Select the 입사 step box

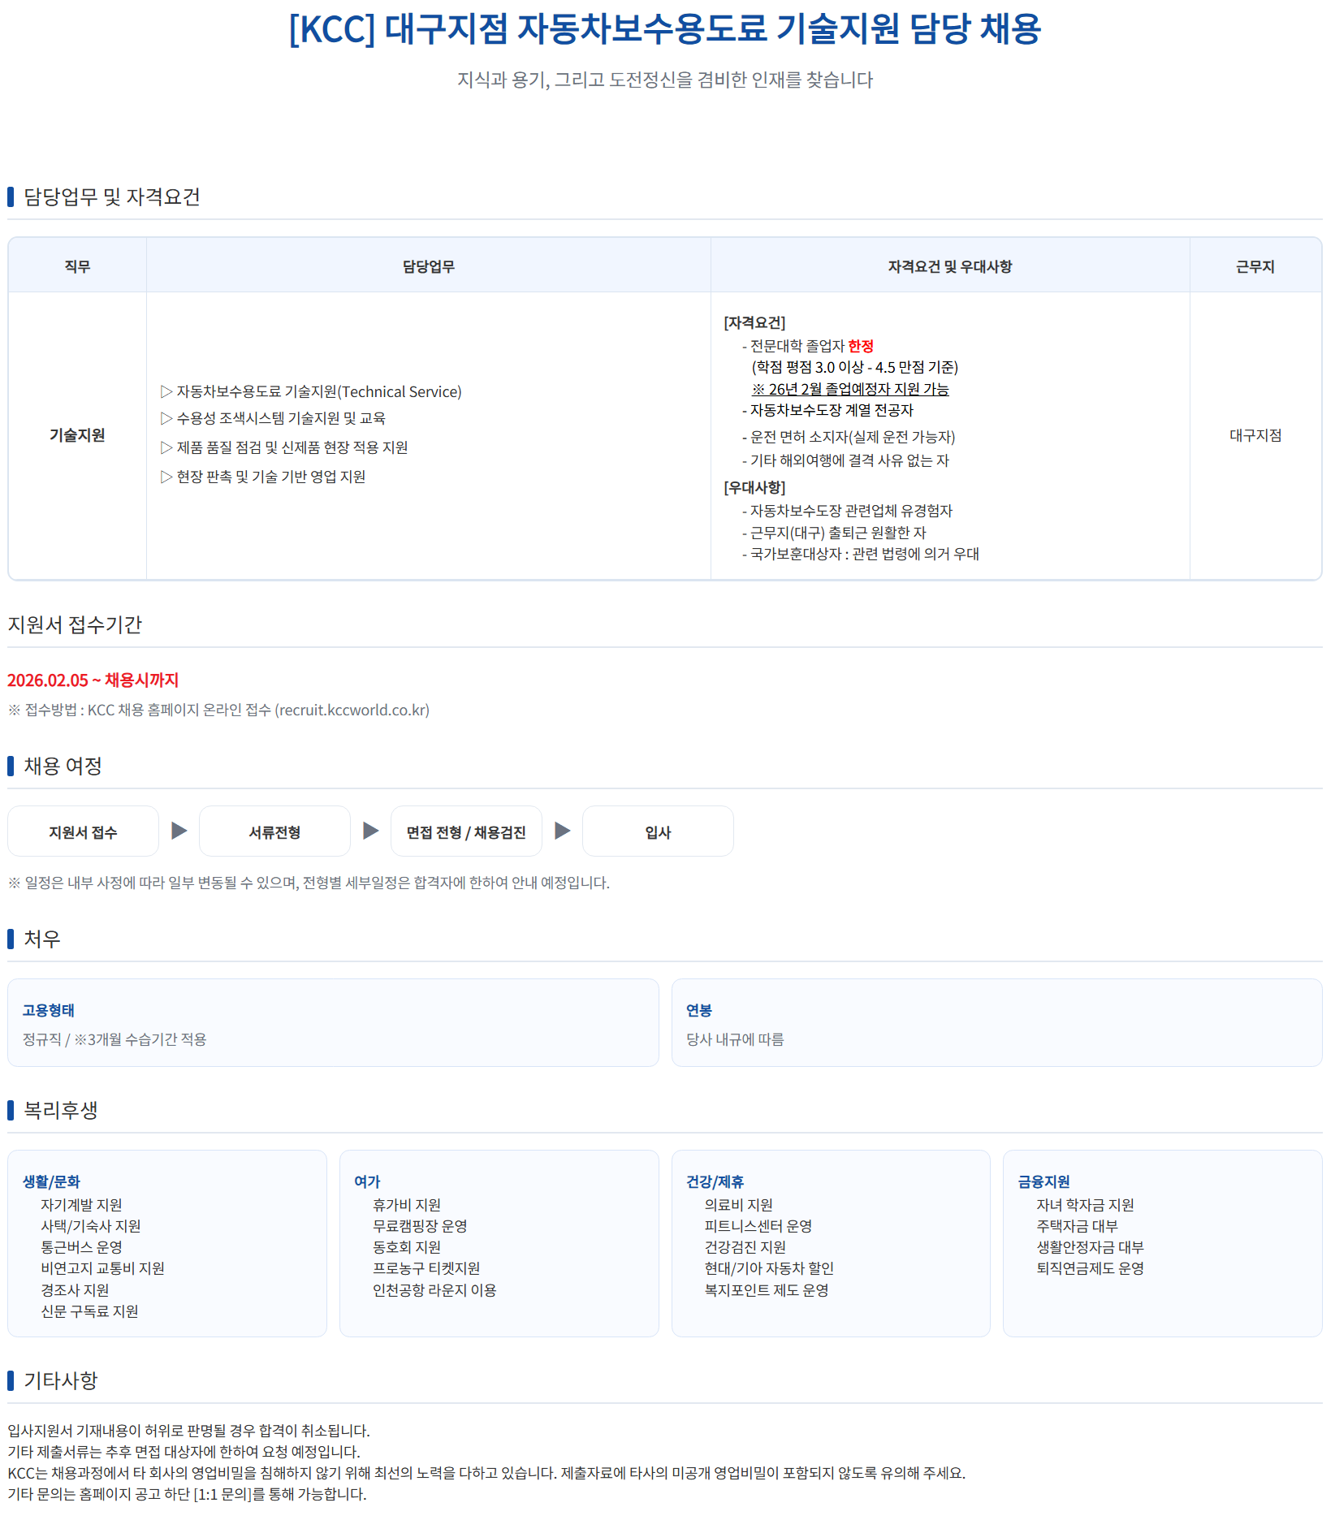click(658, 831)
